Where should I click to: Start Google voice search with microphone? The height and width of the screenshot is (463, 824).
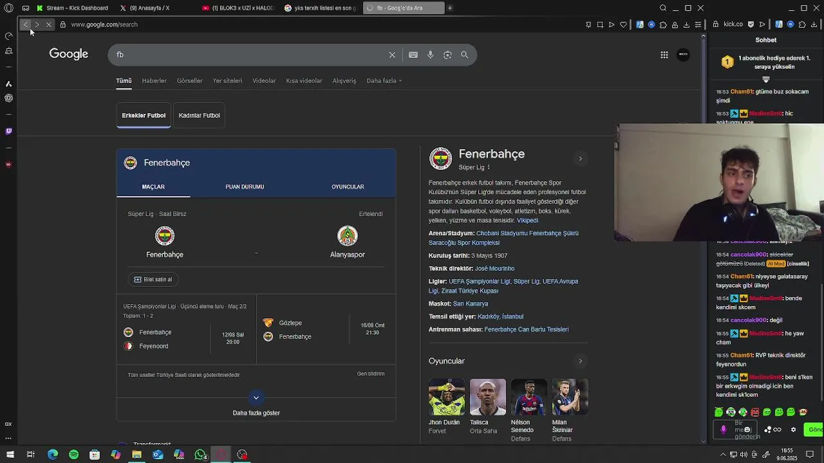(x=431, y=55)
